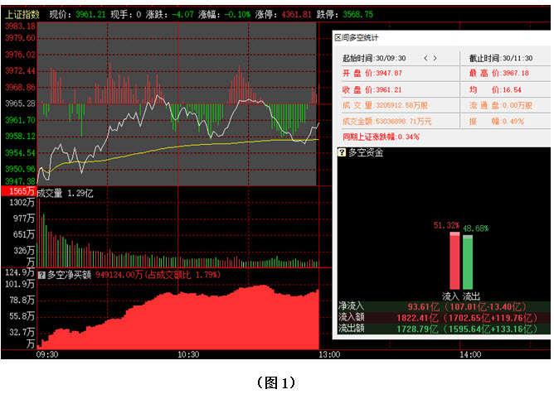Image resolution: width=554 pixels, height=399 pixels.
Task: Click the 多空净买额 indicator label
Action: click(x=70, y=274)
